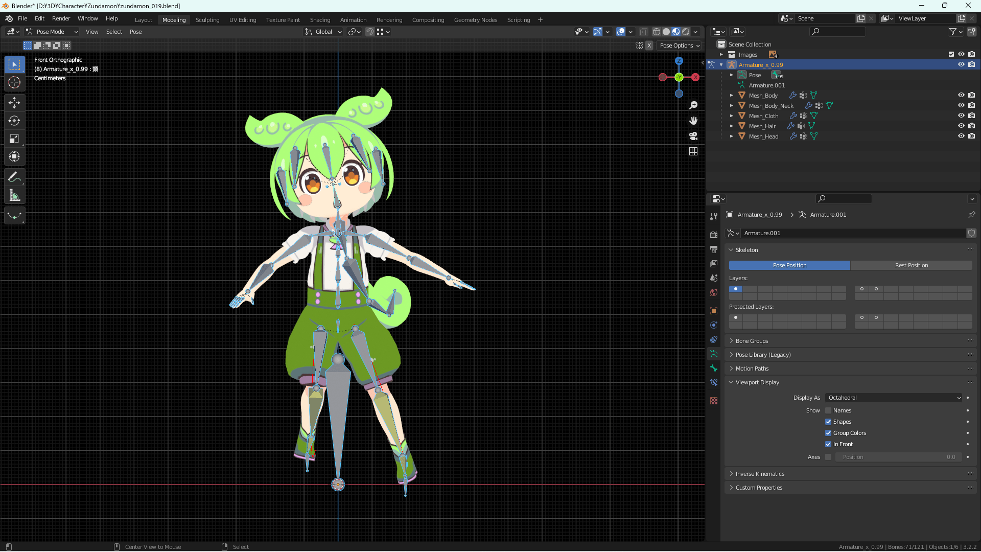Open the Bone Constraint properties tab
981x552 pixels.
click(x=713, y=382)
